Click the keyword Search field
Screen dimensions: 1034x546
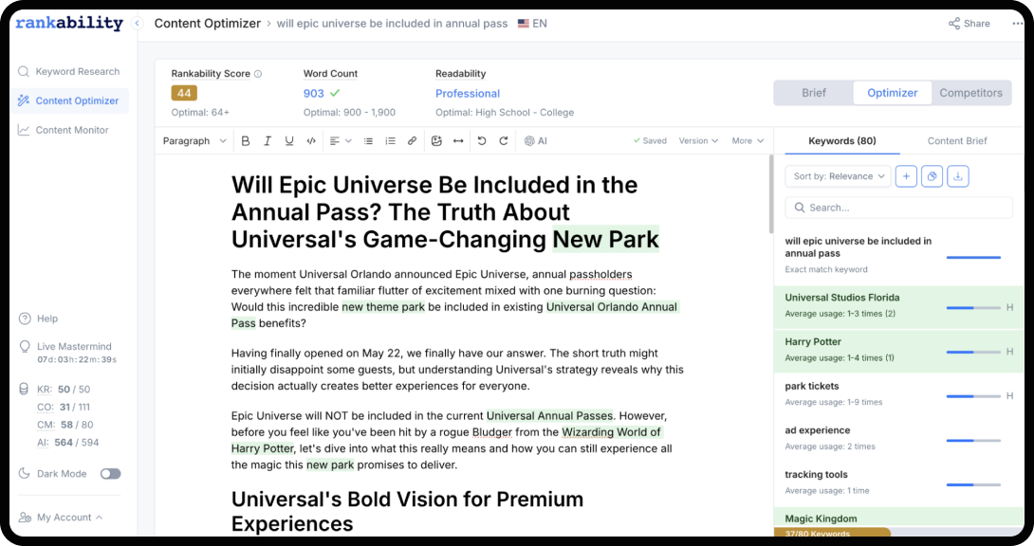point(898,208)
